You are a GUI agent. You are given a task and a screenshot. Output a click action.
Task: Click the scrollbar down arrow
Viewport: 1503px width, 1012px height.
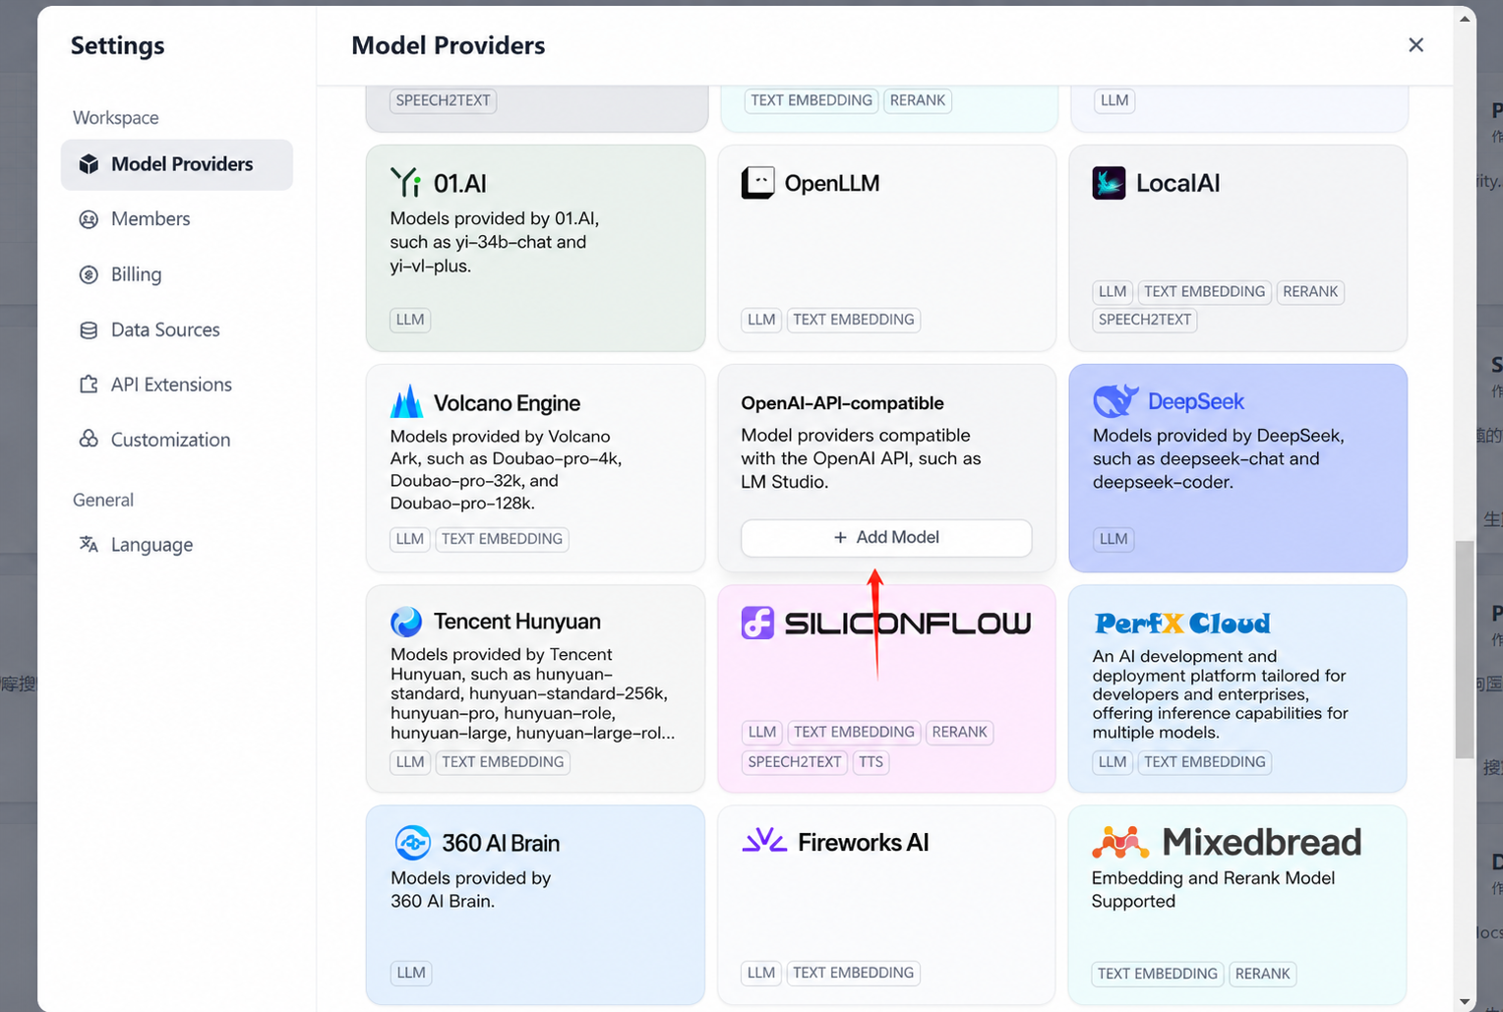pos(1465,1001)
